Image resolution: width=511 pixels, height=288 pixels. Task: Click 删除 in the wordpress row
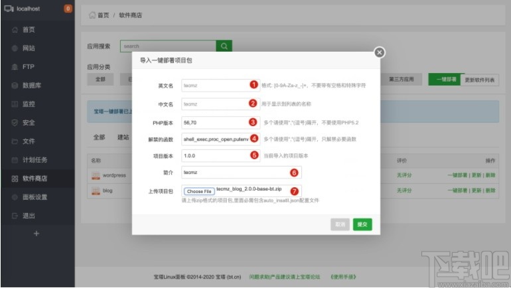pos(490,175)
